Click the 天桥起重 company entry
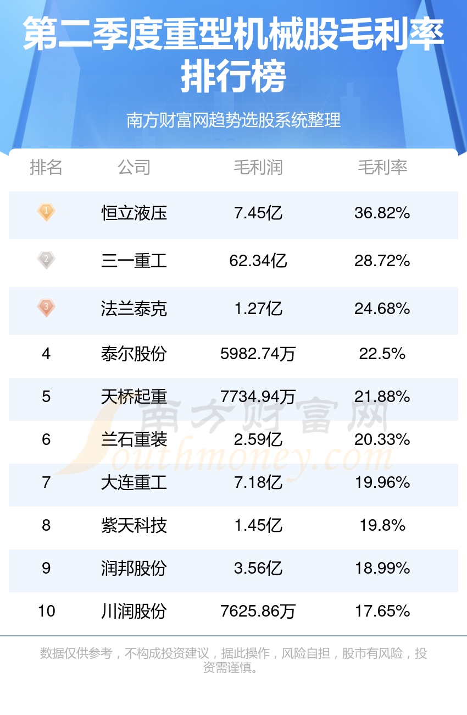The image size is (467, 715). tap(134, 397)
